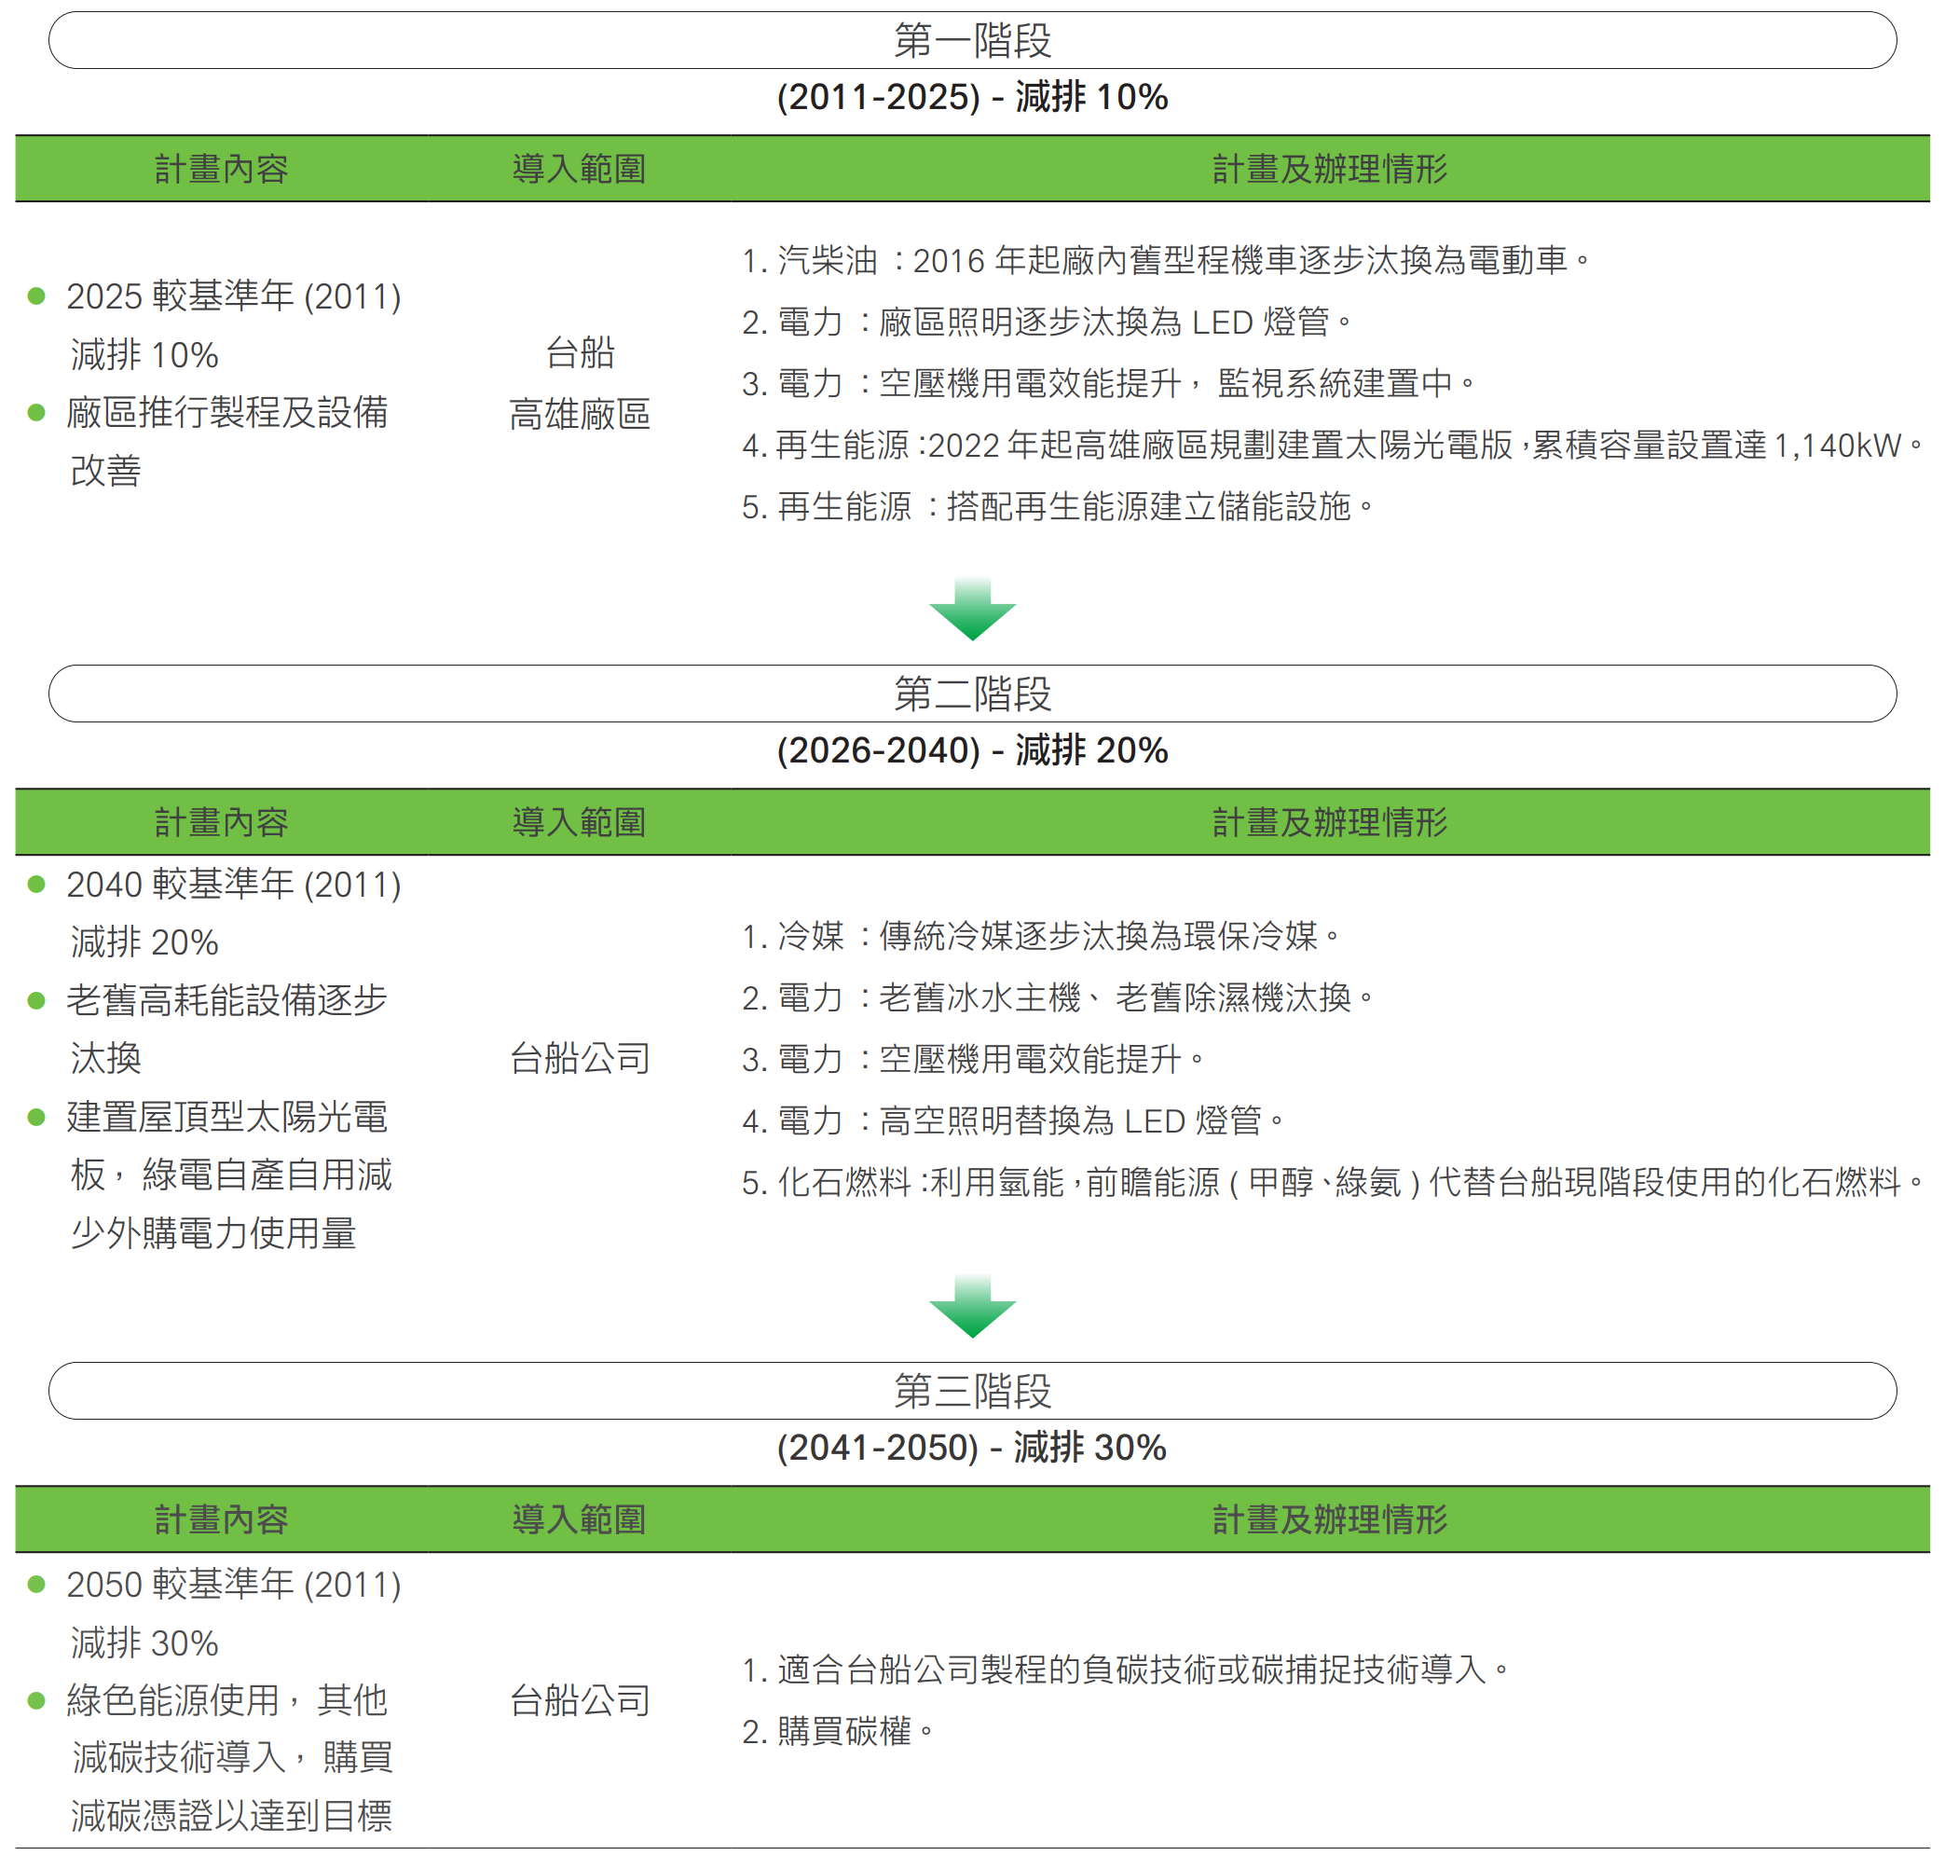
Task: Select the 第一階段 rounded banner
Action: click(972, 40)
